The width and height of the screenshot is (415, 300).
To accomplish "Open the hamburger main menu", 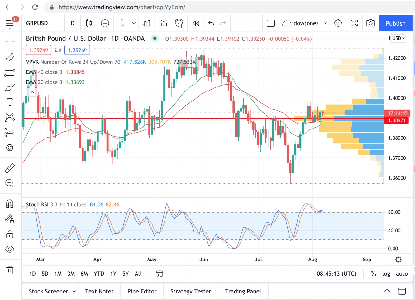I will 10,23.
